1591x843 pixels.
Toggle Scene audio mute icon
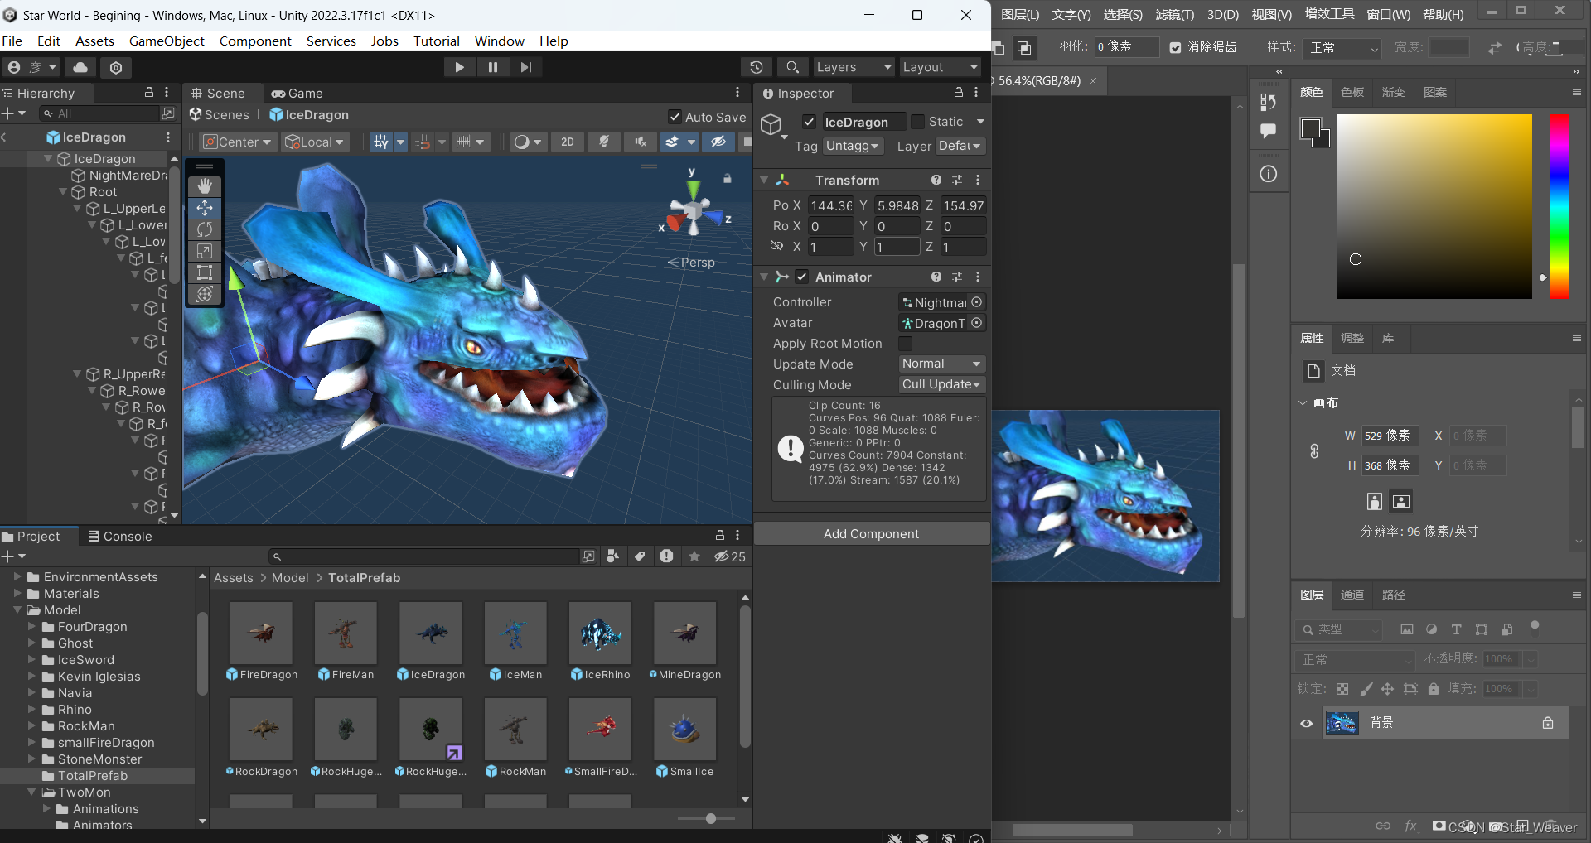(641, 142)
